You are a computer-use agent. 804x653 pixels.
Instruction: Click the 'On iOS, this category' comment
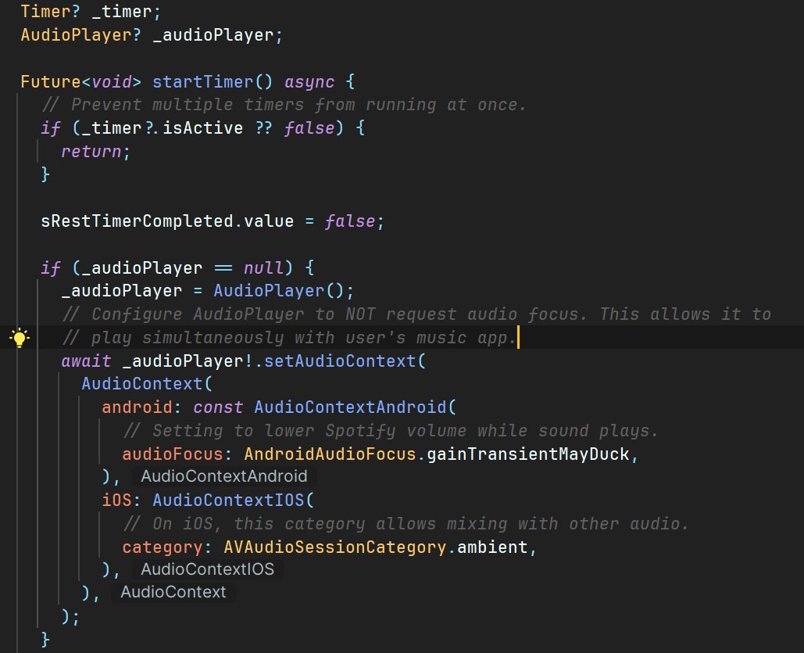(406, 524)
